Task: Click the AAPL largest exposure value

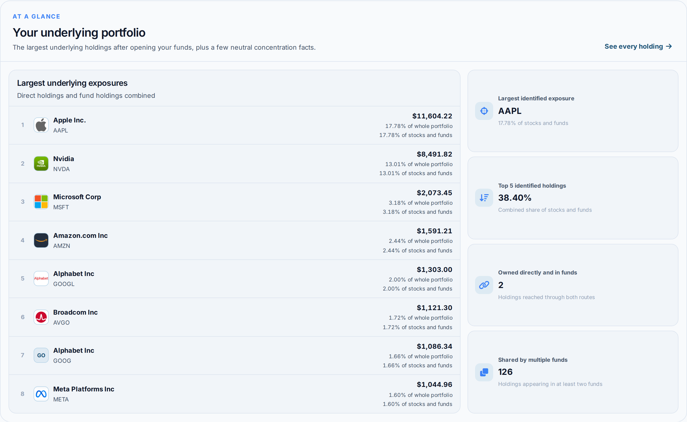Action: tap(510, 111)
